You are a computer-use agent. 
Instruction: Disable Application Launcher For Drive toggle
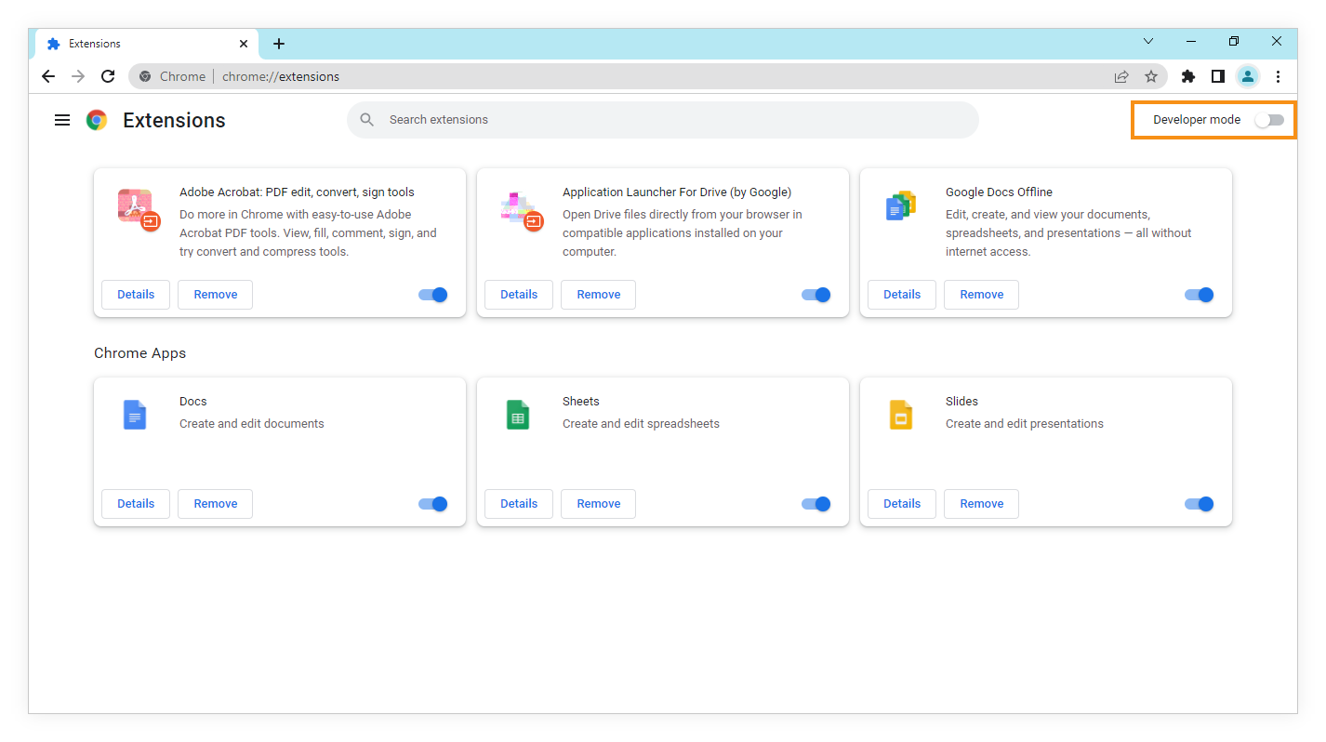(x=816, y=295)
